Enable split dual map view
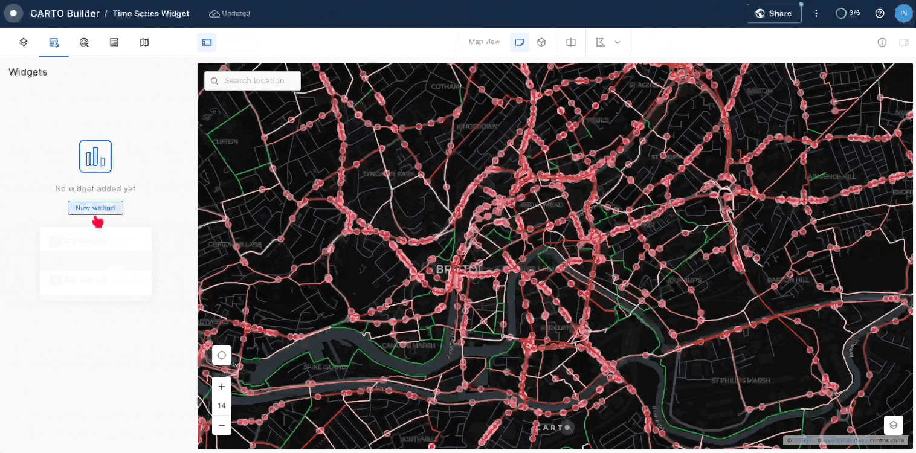The height and width of the screenshot is (453, 916). click(571, 42)
